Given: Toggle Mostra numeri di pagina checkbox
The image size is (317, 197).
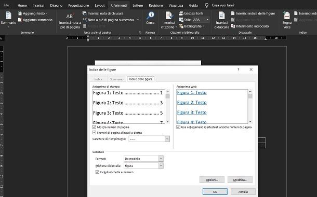Looking at the screenshot, I should coord(94,127).
